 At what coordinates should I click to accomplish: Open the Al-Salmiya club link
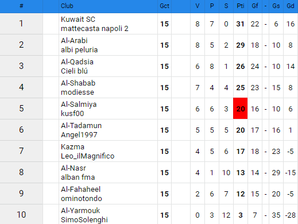(79, 105)
